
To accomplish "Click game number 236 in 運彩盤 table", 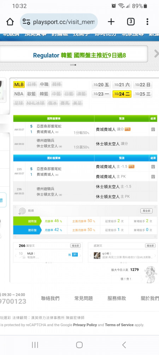I will (19, 189).
